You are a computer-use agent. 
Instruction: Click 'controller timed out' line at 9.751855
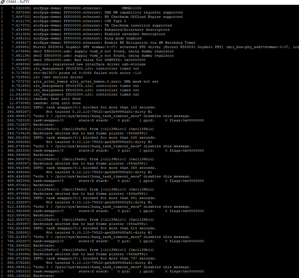70,86
